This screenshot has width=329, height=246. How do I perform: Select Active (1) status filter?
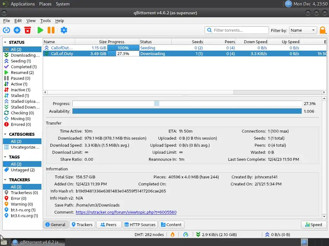click(x=22, y=84)
